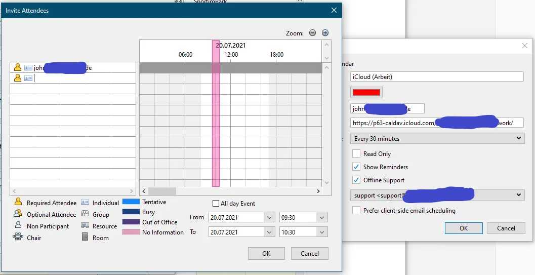Screen dimensions: 535x275
Task: Click the Optional Attendee legend icon
Action: (x=18, y=214)
